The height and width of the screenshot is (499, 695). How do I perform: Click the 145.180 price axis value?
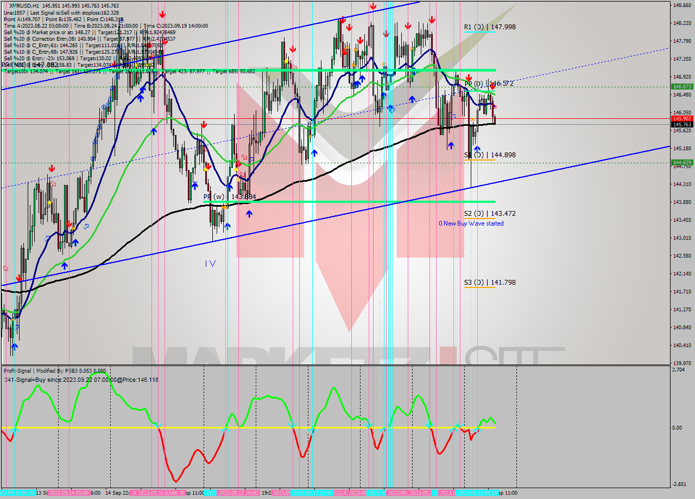pos(682,149)
